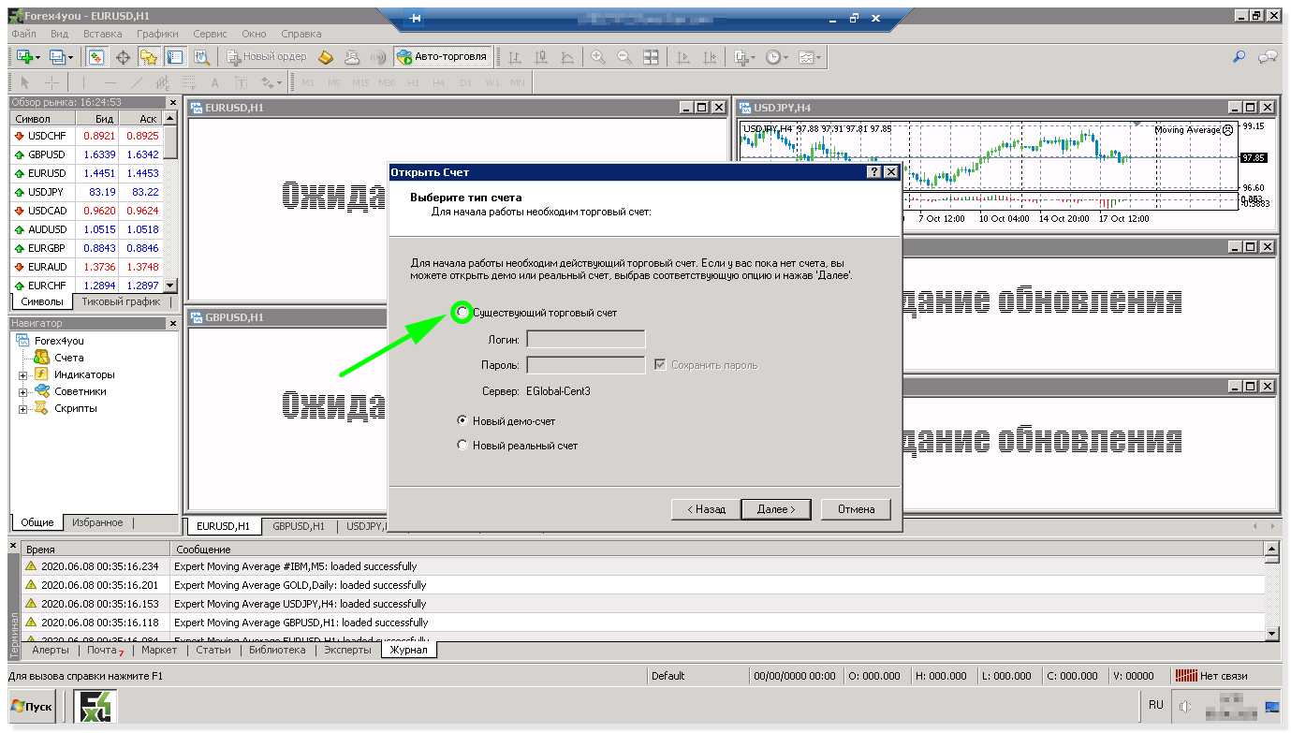Open the Profiles toolbar icon
This screenshot has height=733, width=1291.
pyautogui.click(x=56, y=57)
